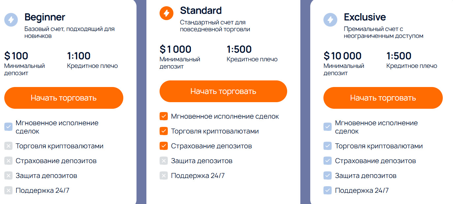
Task: Select the Standard plan title
Action: [x=201, y=11]
